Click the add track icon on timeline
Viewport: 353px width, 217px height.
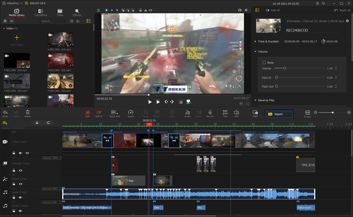(5, 123)
